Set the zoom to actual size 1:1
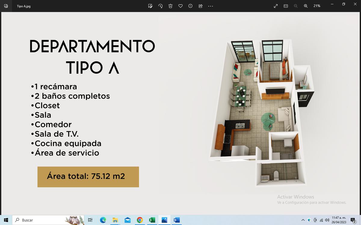Image resolution: width=361 pixels, height=225 pixels. coord(286,6)
